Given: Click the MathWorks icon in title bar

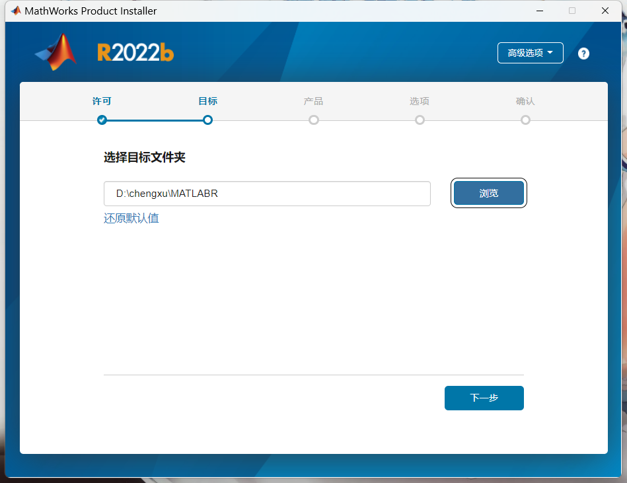Looking at the screenshot, I should pos(16,11).
